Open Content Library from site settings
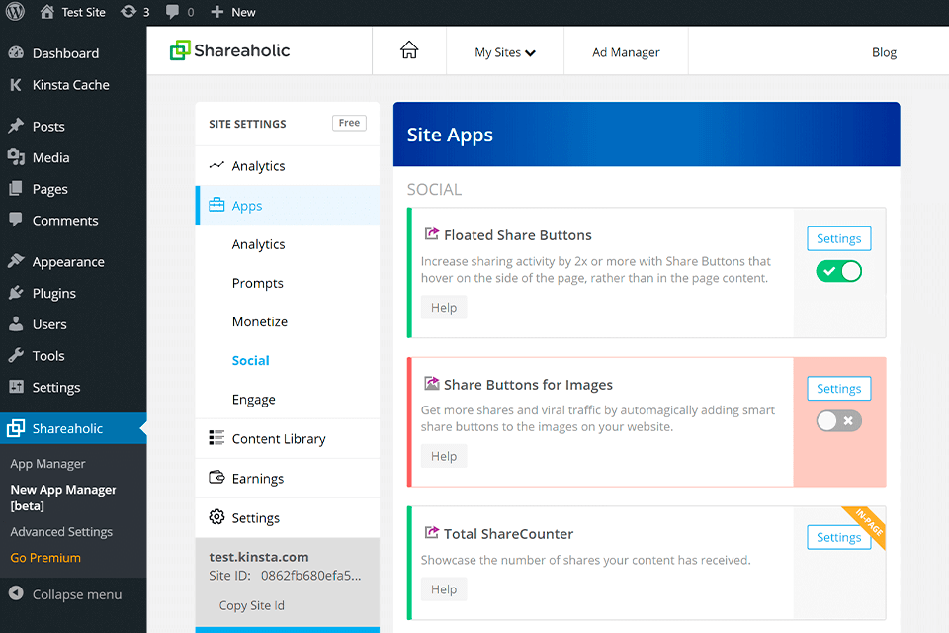The image size is (949, 633). click(278, 439)
